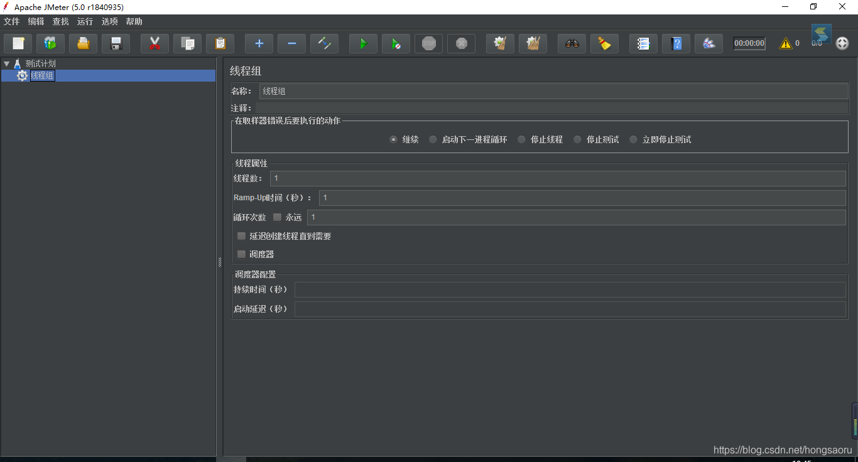Click the 注释 comment field
Viewport: 858px width, 462px height.
click(x=551, y=108)
